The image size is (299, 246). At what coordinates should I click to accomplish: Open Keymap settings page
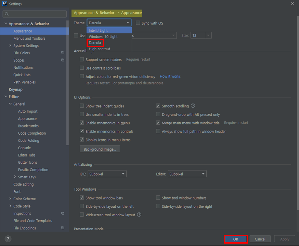click(16, 89)
